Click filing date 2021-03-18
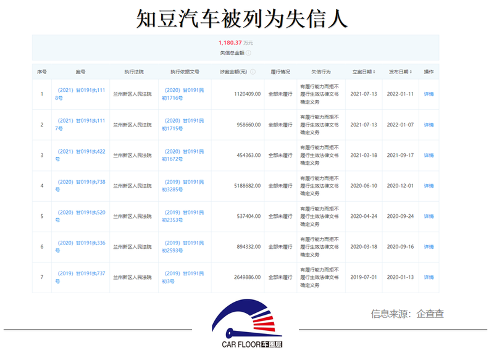This screenshot has width=494, height=350. (364, 156)
